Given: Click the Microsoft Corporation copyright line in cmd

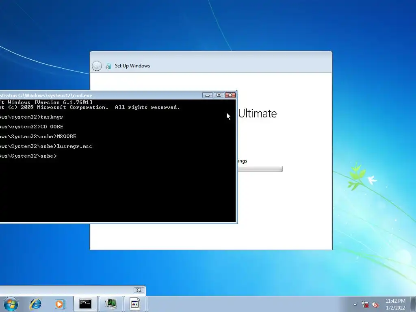Looking at the screenshot, I should coord(90,107).
